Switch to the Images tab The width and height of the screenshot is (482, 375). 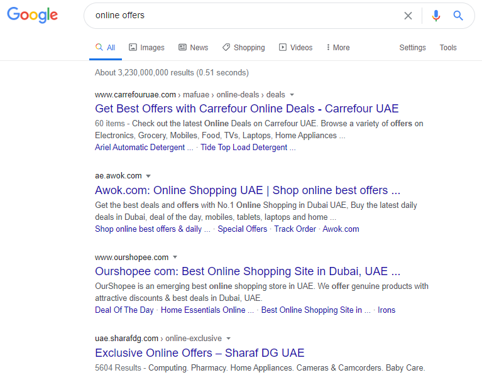[146, 48]
